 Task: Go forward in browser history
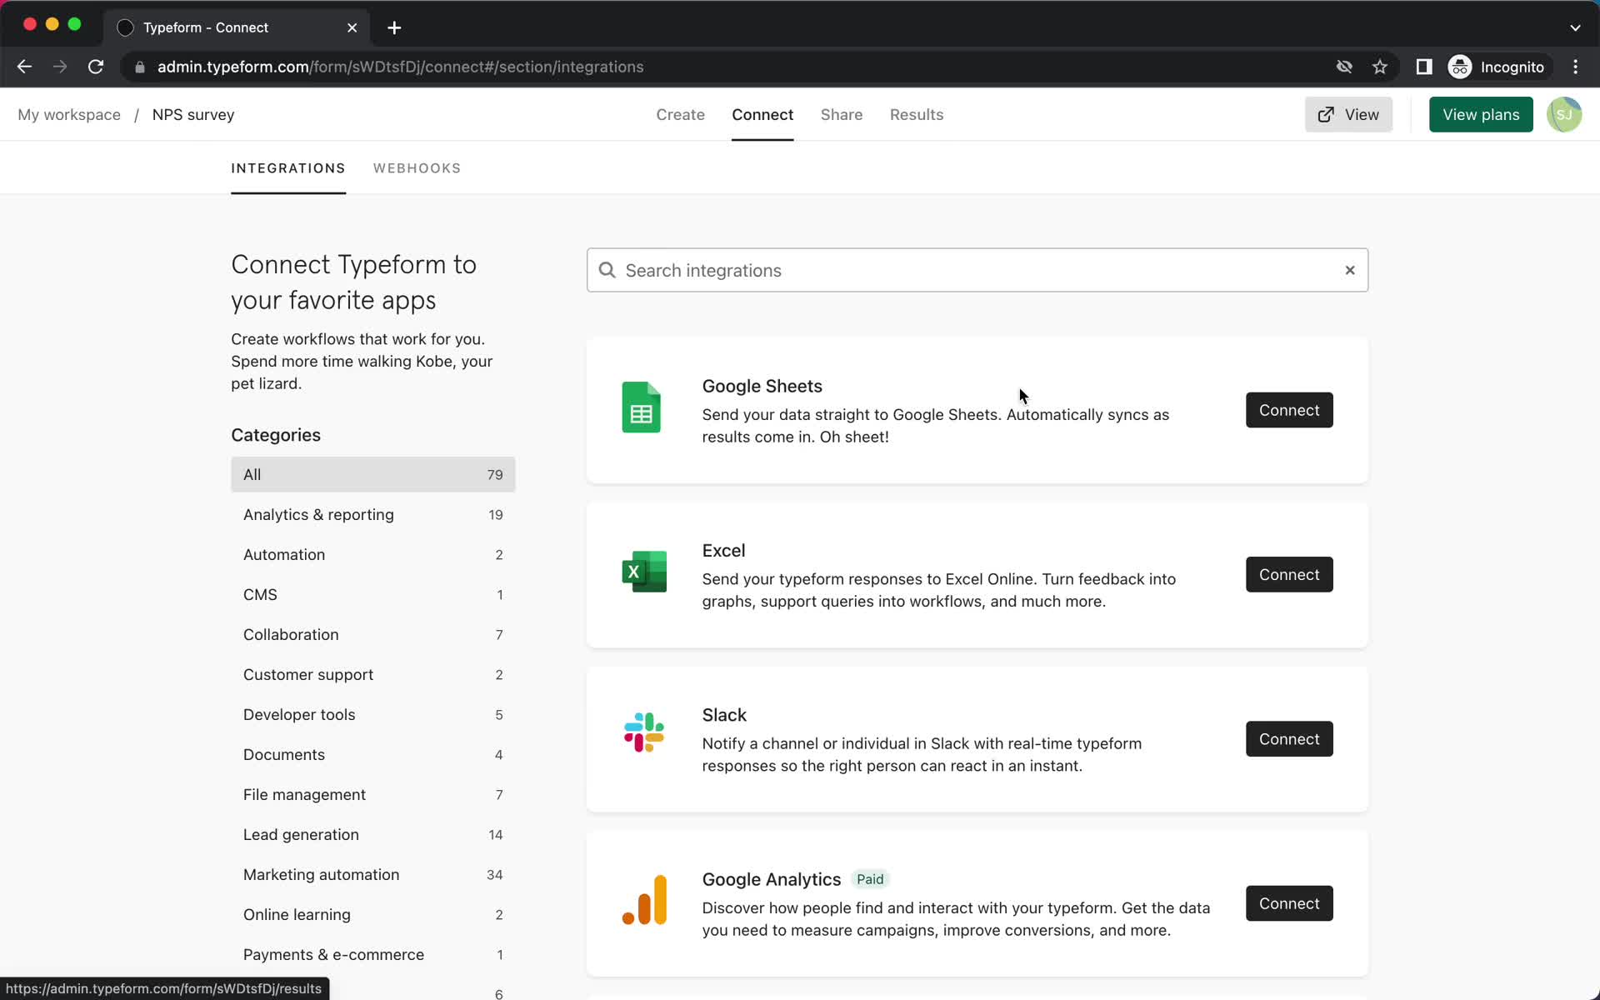[60, 67]
